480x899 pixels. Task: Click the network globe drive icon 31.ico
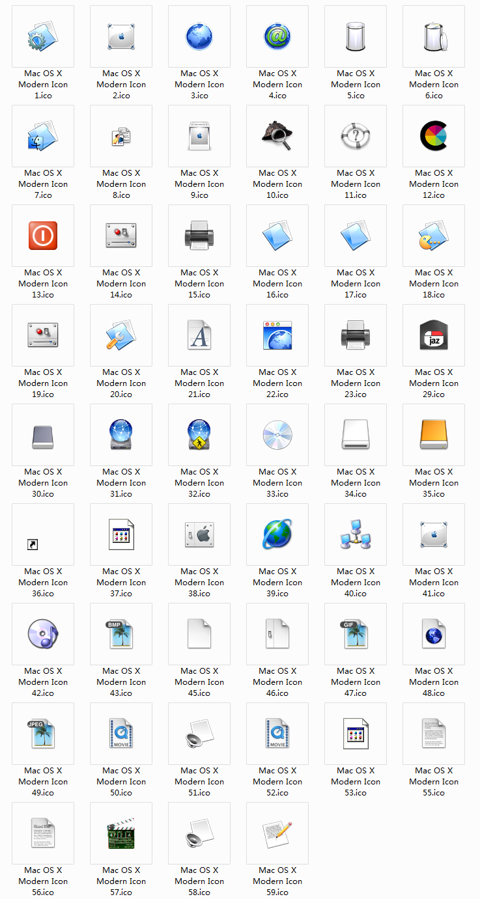tap(121, 435)
